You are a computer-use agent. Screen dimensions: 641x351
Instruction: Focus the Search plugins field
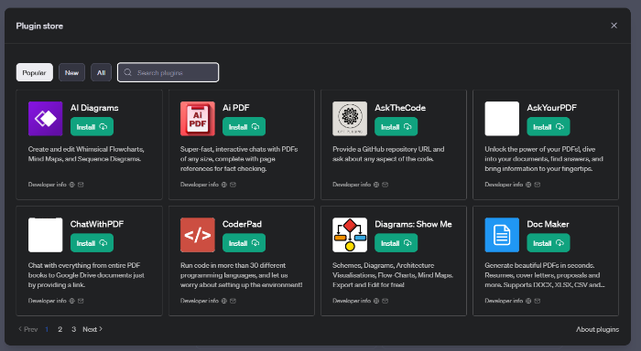point(168,72)
